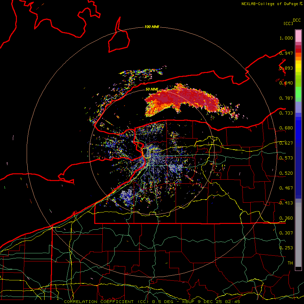The image size is (304, 304).
Task: Click the 9 DEC 25 date text
Action: coord(210,302)
